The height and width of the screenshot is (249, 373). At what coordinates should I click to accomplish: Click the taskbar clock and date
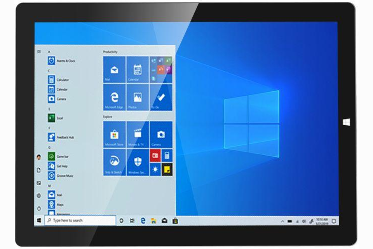(322, 221)
